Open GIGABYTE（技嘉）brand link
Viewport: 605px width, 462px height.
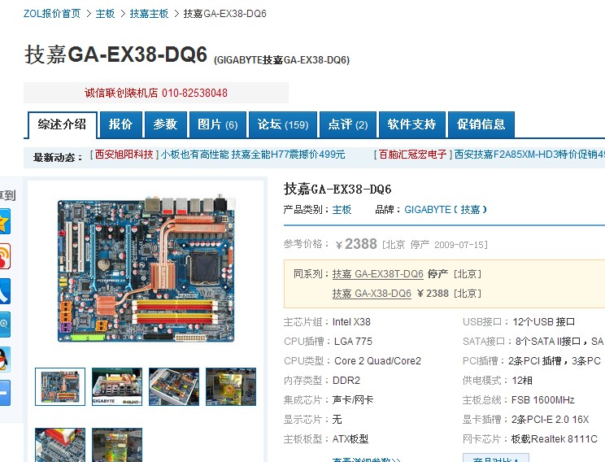446,210
